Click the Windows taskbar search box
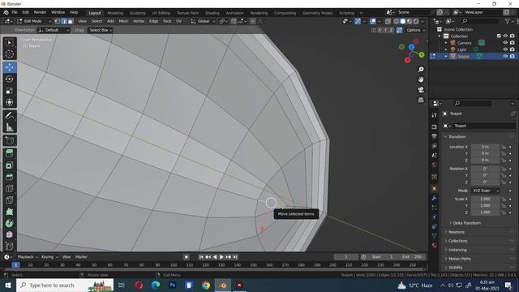The height and width of the screenshot is (292, 519). (65, 285)
